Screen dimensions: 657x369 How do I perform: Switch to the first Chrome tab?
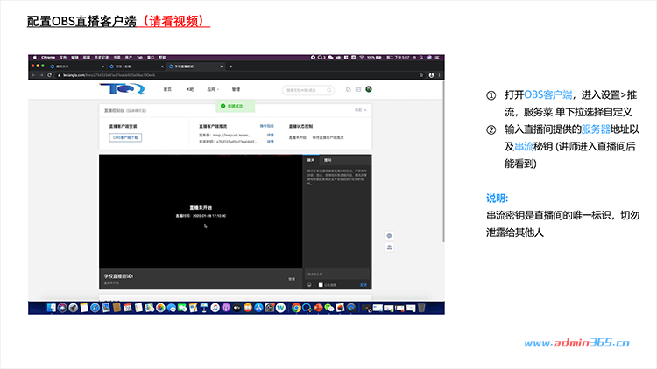click(77, 66)
